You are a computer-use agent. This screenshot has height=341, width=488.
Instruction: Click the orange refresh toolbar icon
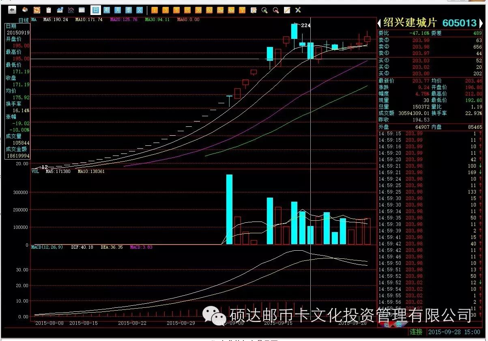click(x=37, y=10)
